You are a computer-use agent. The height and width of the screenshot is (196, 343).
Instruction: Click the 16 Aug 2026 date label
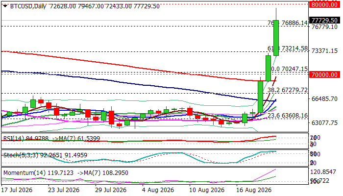point(254,190)
